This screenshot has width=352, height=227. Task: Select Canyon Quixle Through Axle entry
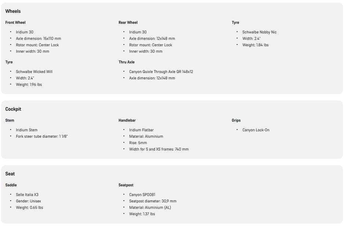(x=161, y=72)
